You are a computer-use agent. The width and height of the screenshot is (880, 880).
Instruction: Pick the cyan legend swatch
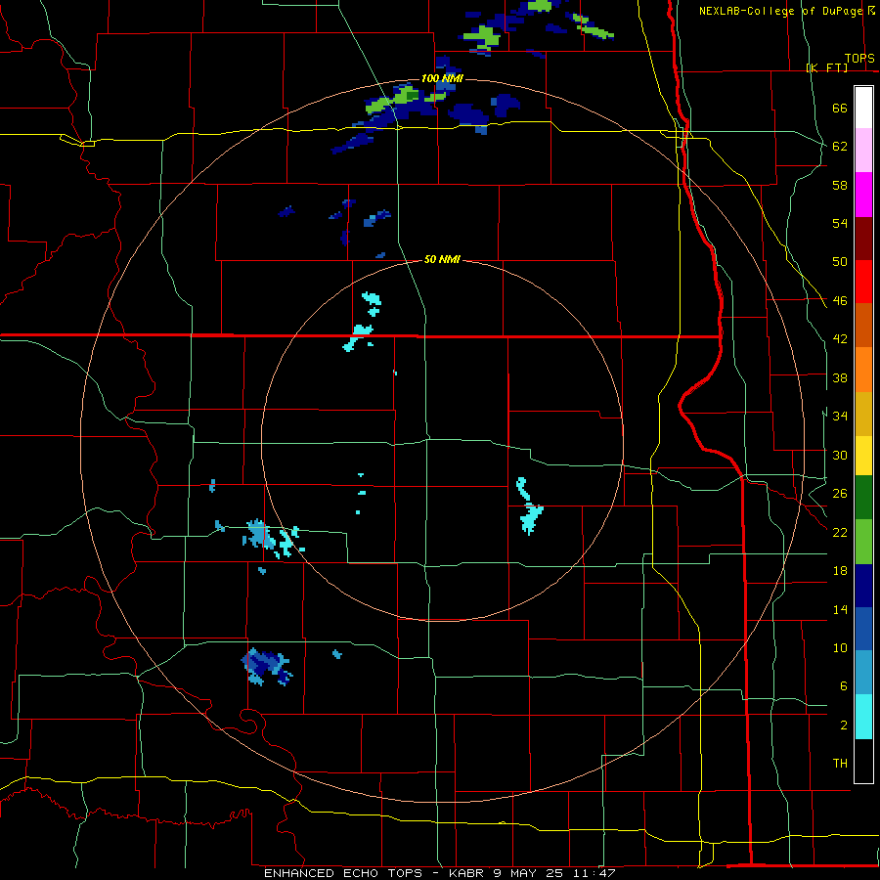(x=863, y=717)
